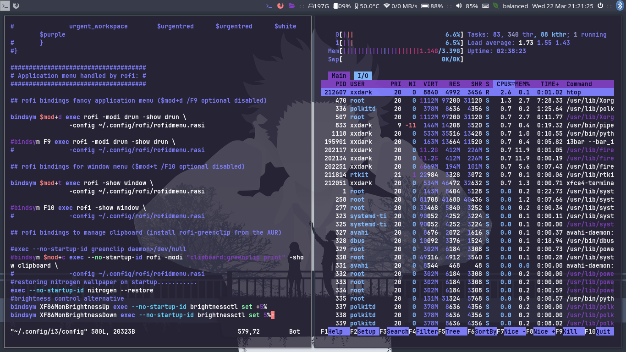
Task: Select avahi-daemon process row PID 327
Action: [467, 232]
